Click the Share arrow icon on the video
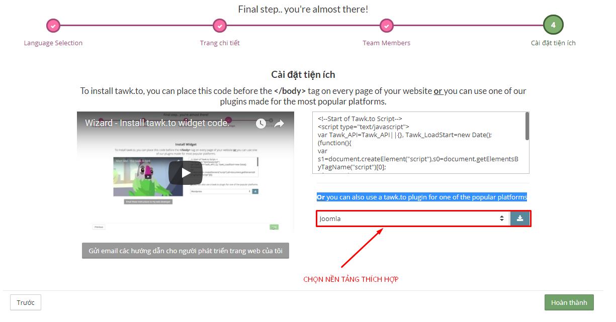Image resolution: width=616 pixels, height=322 pixels. coord(279,124)
